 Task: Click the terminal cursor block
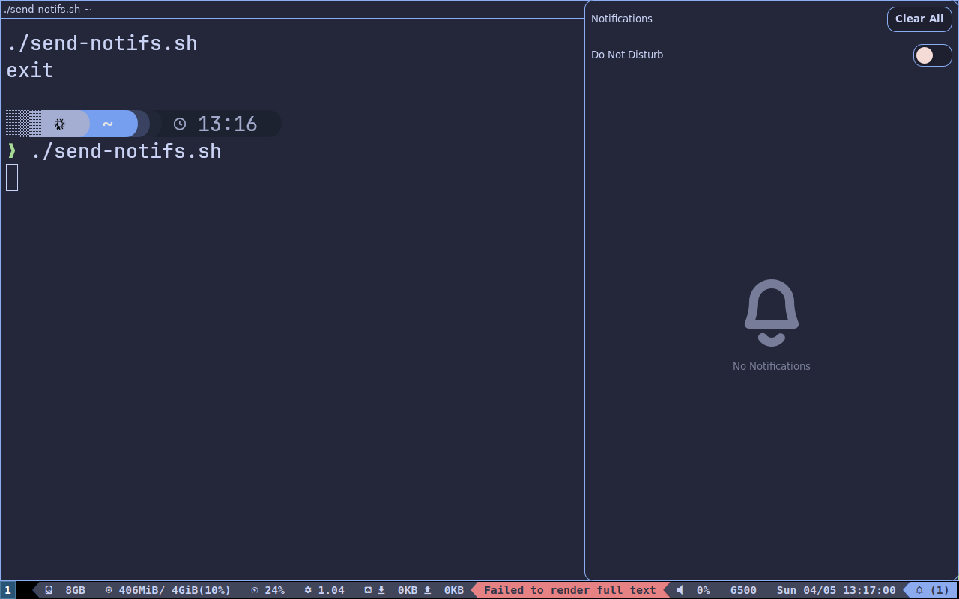(12, 177)
